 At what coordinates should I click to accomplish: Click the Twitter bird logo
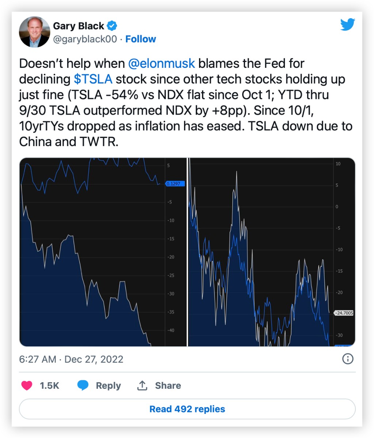347,25
